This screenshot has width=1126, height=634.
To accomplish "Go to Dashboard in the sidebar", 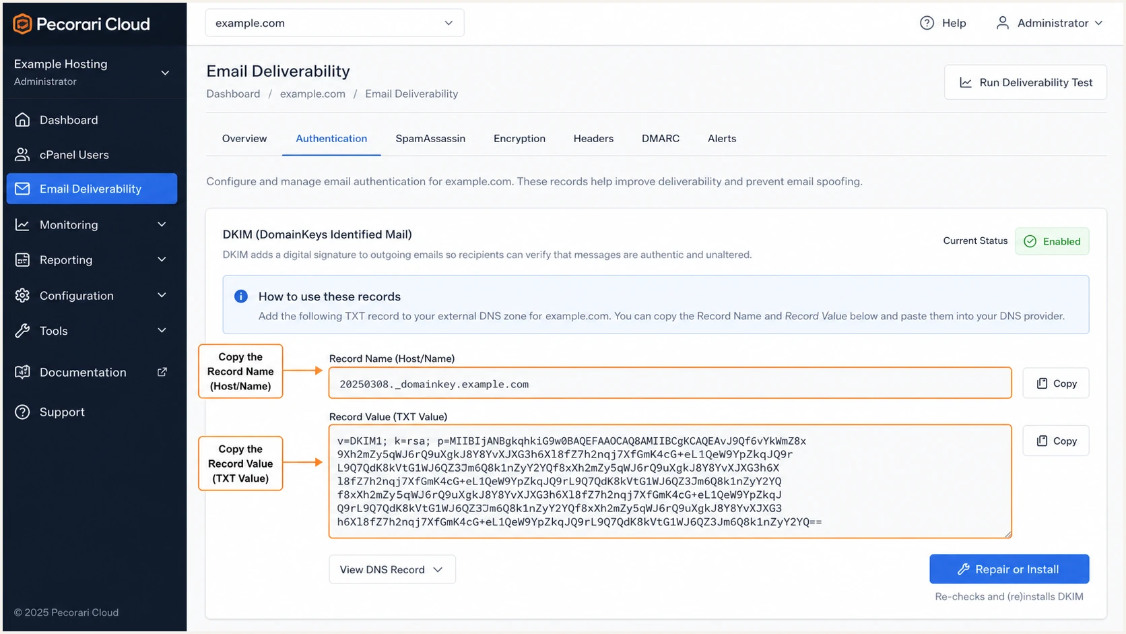I will [93, 120].
